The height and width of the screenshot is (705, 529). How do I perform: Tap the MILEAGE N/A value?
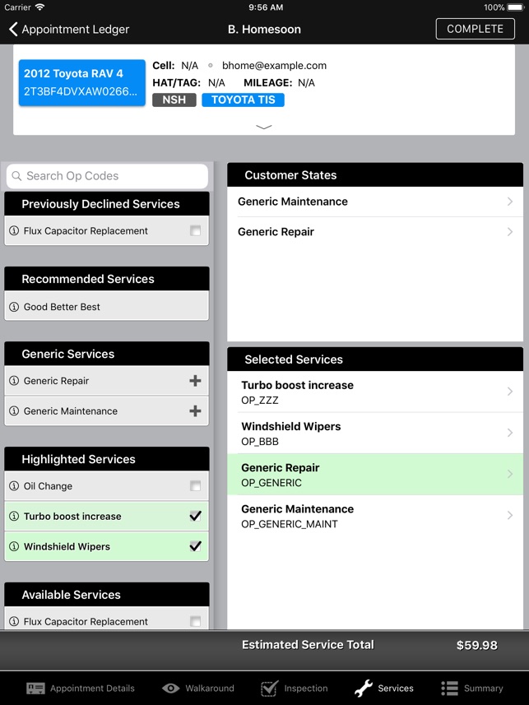click(306, 83)
